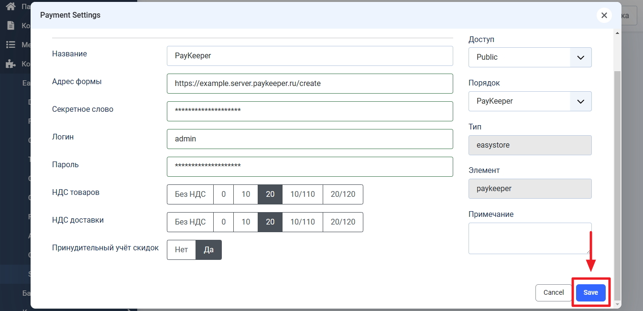The height and width of the screenshot is (311, 643).
Task: Click the home icon in sidebar
Action: 10,7
